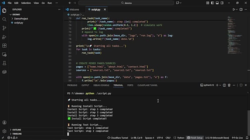Kill terminal with trash icon
Screen dimensions: 250x140
(x=229, y=85)
